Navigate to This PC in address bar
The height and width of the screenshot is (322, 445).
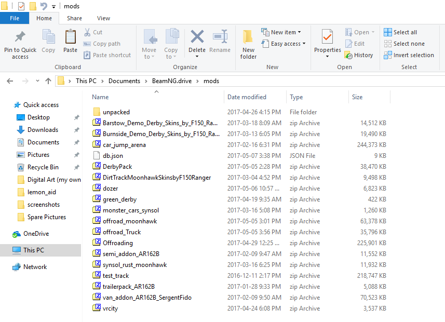[x=86, y=81]
